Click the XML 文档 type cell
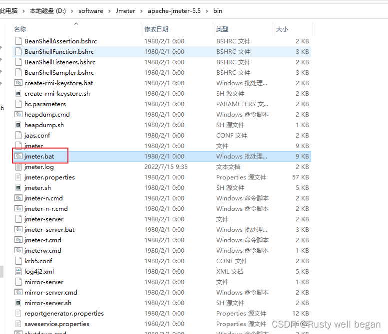Viewport: 388px width, 334px height. point(230,272)
